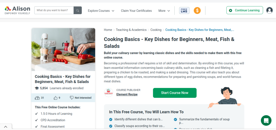Click the Alison logo
The width and height of the screenshot is (276, 130).
coord(17,10)
